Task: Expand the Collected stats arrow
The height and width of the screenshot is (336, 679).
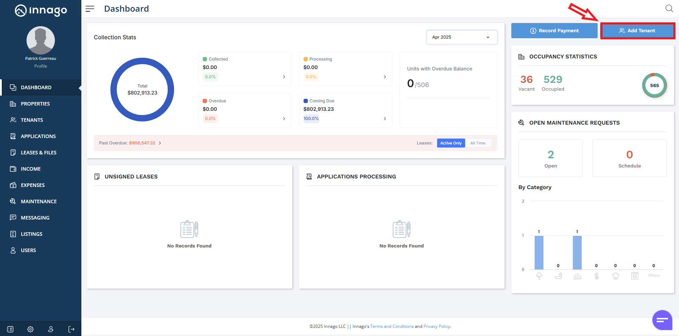Action: 284,77
